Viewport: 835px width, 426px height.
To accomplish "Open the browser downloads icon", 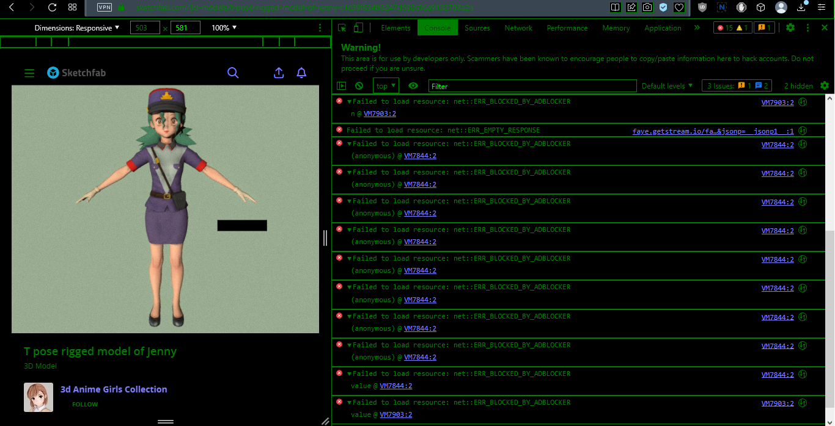I will 801,7.
